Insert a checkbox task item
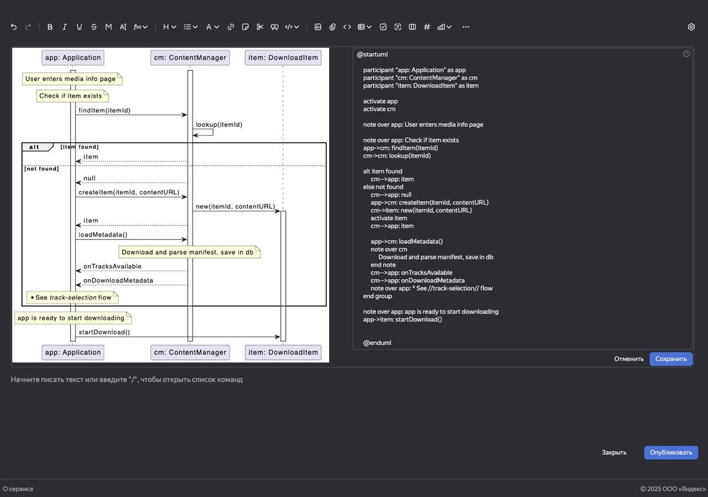The width and height of the screenshot is (708, 497). [x=383, y=27]
